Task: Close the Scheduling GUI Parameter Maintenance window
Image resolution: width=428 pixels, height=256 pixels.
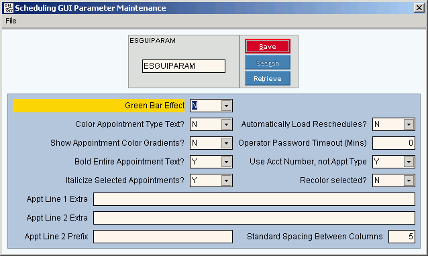Action: pyautogui.click(x=419, y=8)
